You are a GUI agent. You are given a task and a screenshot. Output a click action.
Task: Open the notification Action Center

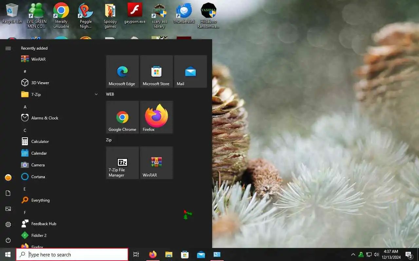(x=409, y=254)
